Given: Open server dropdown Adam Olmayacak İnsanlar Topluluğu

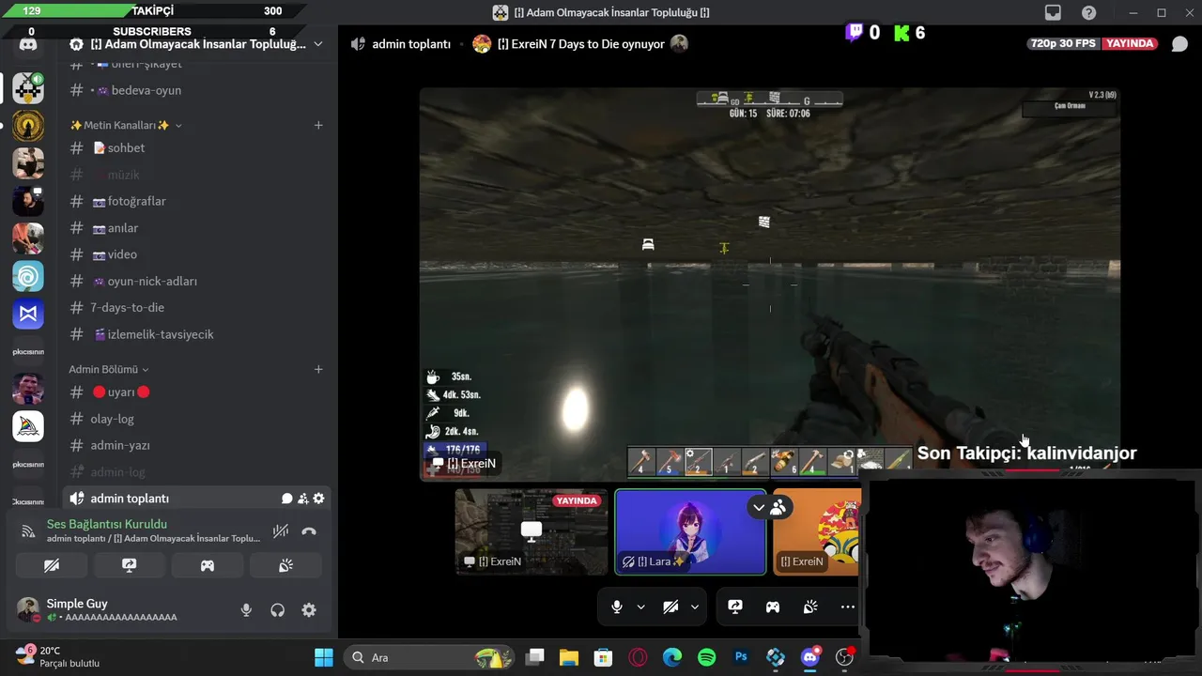Looking at the screenshot, I should 195,44.
